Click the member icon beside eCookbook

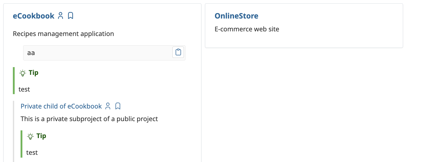pyautogui.click(x=60, y=16)
